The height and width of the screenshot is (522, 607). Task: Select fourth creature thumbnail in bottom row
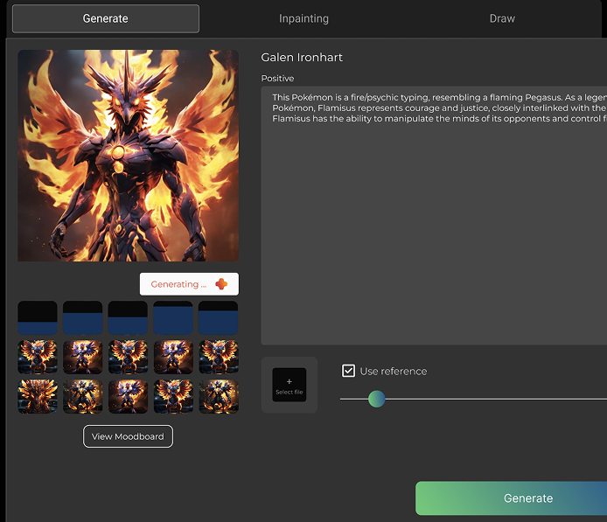(x=173, y=397)
